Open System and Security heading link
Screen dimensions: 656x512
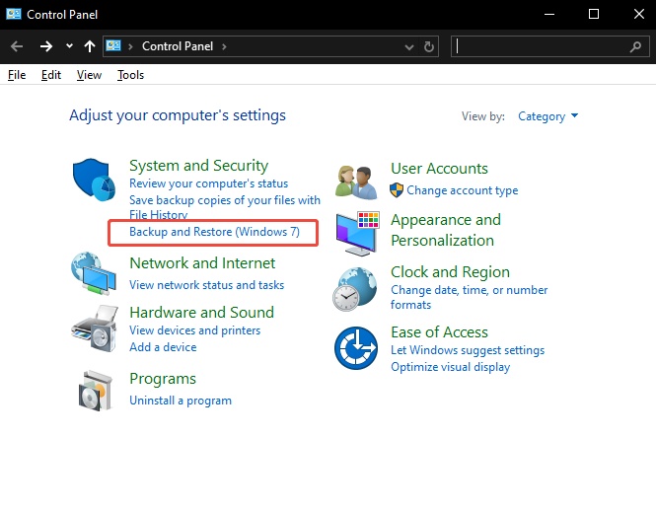(198, 165)
